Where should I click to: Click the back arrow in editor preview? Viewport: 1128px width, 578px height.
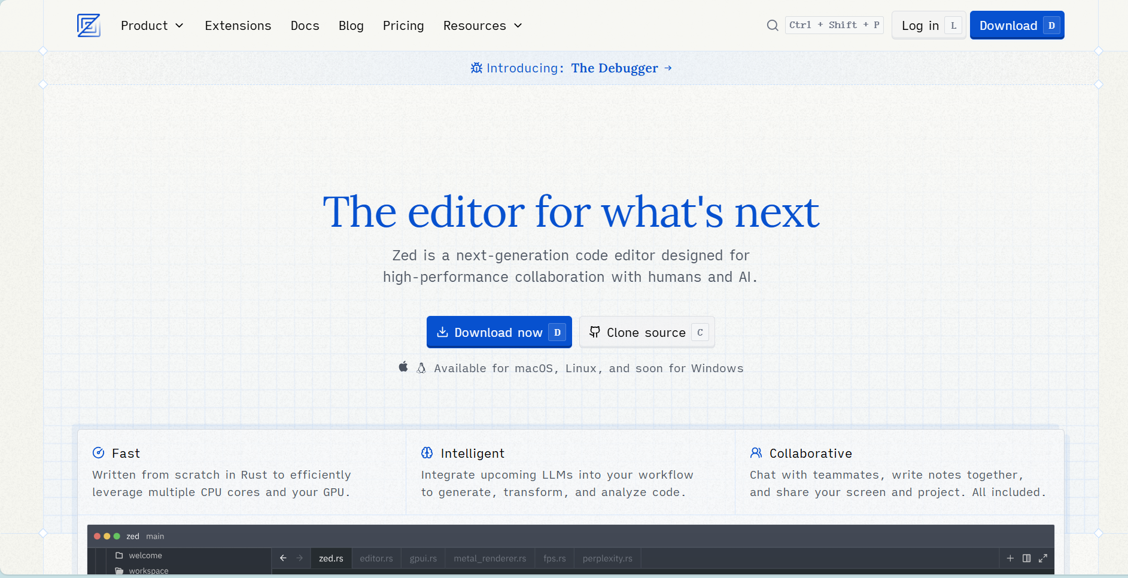click(283, 558)
